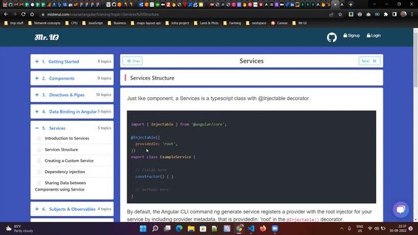The image size is (418, 235).
Task: Reload the page with the refresh icon
Action: [24, 14]
